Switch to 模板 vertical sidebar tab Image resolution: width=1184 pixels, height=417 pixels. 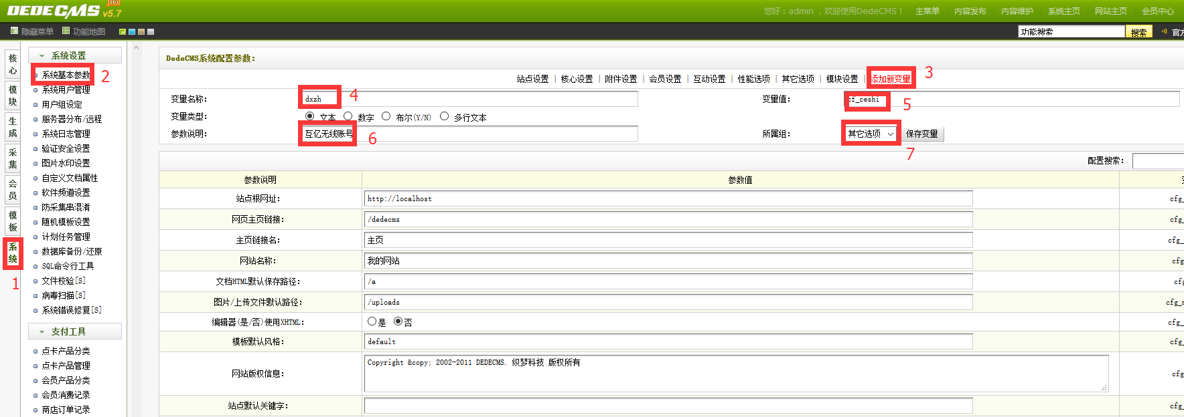(x=13, y=222)
